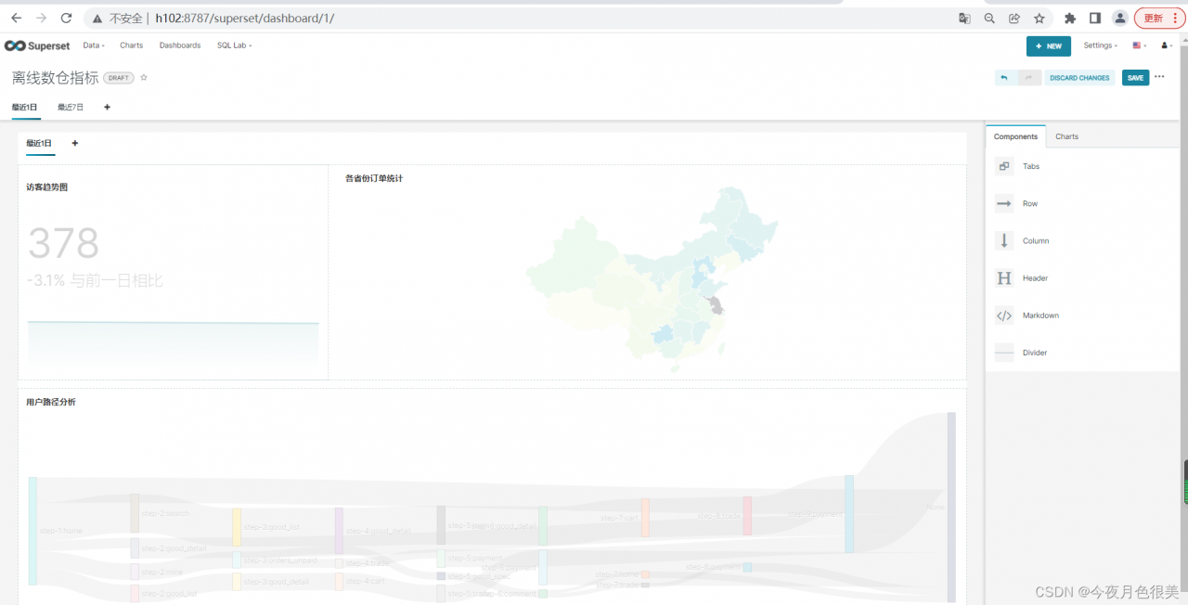Add a new nested tab with plus

coord(75,143)
